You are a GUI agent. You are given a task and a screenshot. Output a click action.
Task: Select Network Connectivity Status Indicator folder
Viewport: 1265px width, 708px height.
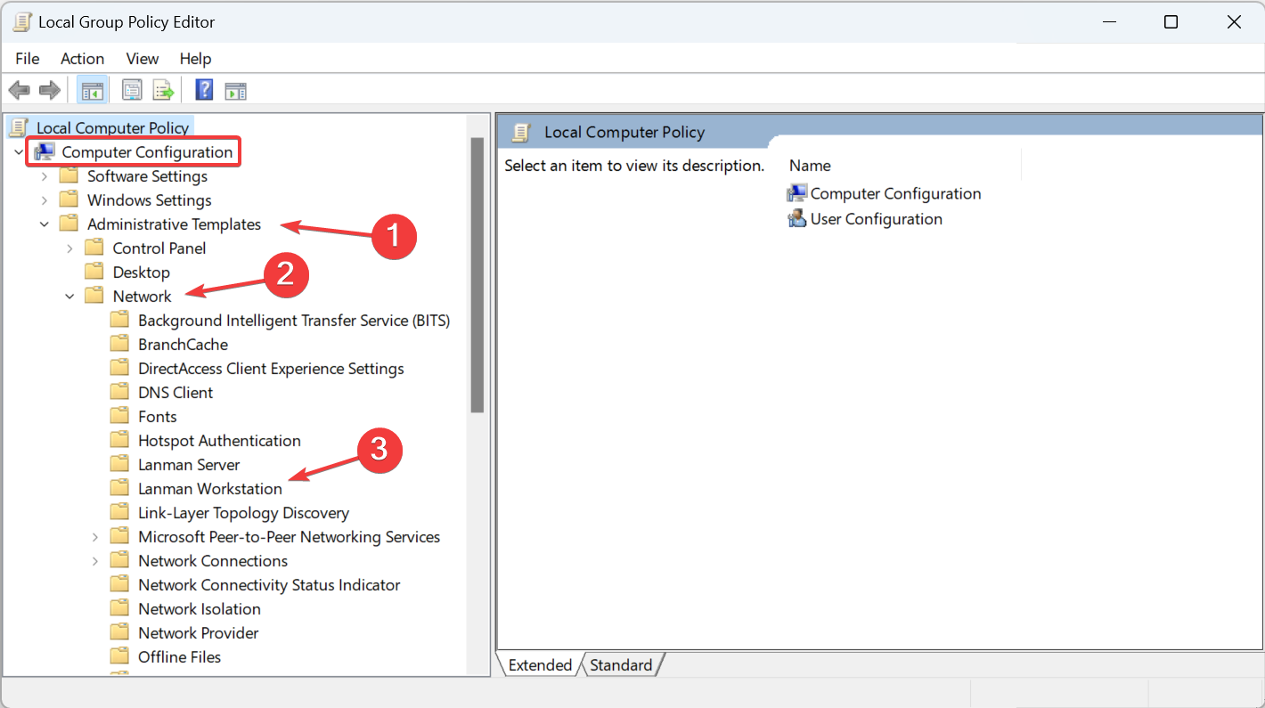click(x=269, y=584)
